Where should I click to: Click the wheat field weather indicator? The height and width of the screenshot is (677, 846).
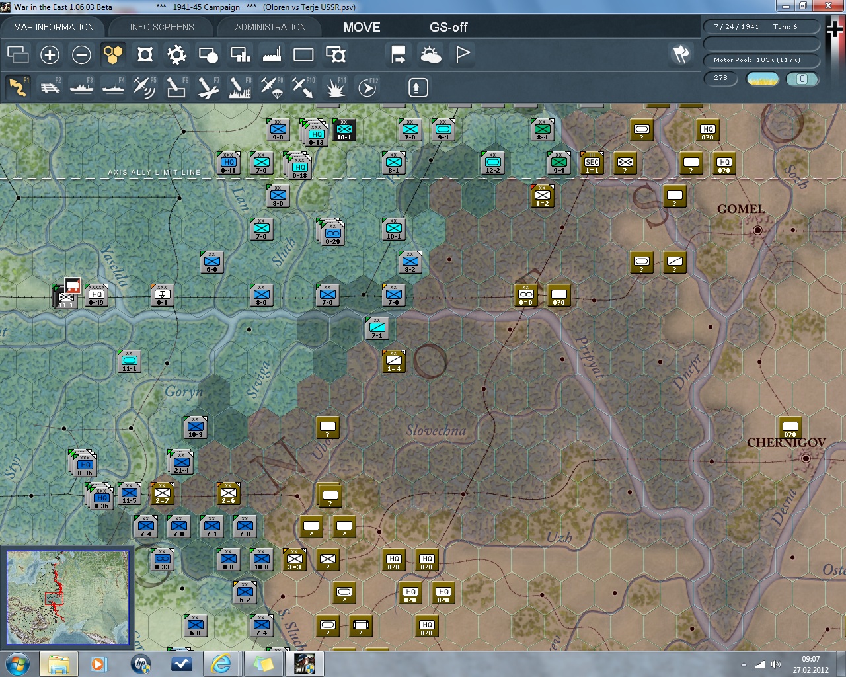762,79
